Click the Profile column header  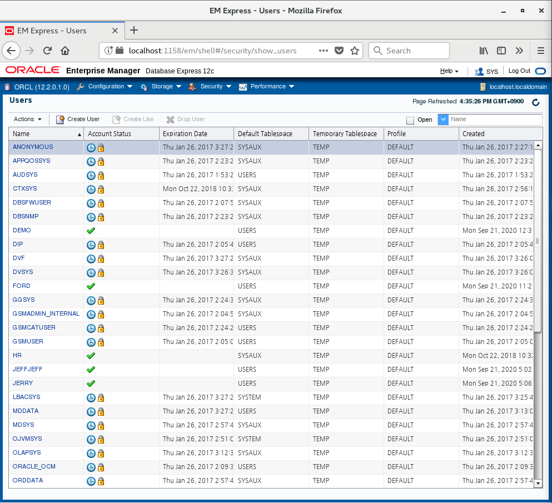click(421, 134)
